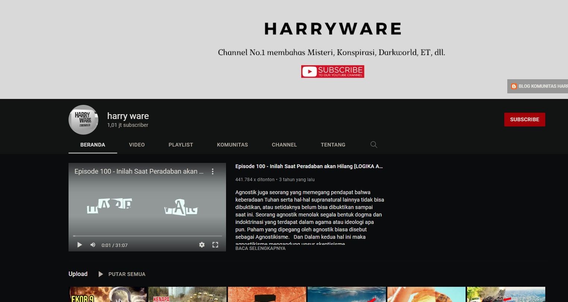Select the PLAYLIST tab
The width and height of the screenshot is (568, 302).
click(181, 145)
